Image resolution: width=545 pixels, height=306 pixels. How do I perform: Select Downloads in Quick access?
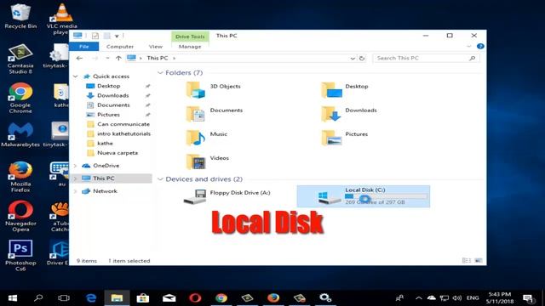(x=112, y=95)
